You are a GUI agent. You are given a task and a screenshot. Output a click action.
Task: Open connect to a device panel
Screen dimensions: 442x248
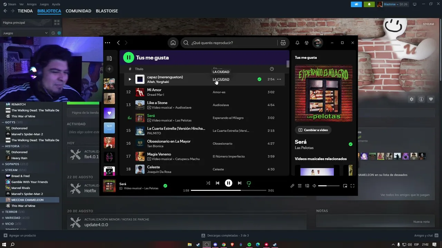(307, 186)
